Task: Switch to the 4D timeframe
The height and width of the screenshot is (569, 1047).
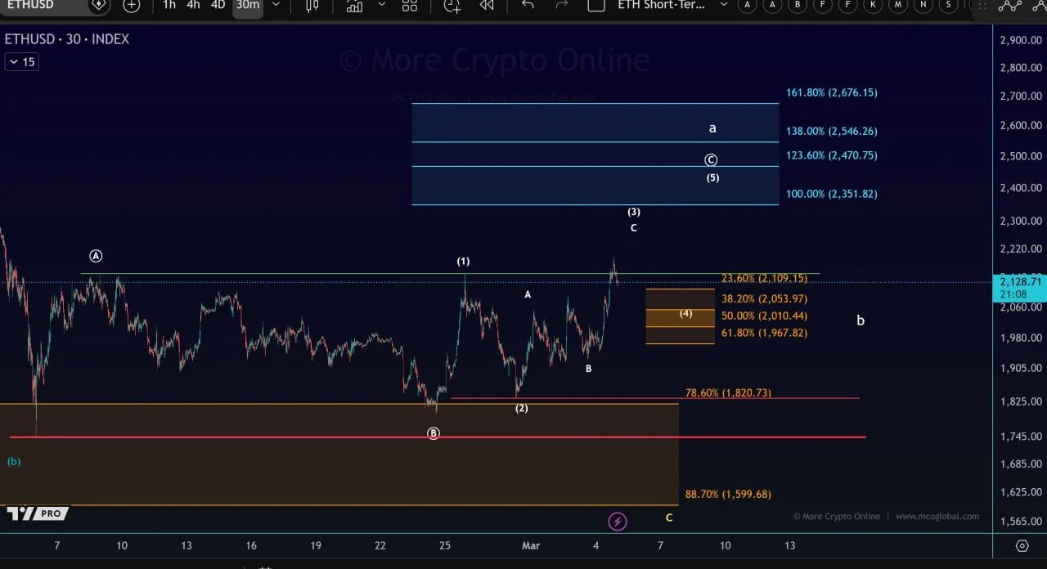Action: click(x=218, y=7)
